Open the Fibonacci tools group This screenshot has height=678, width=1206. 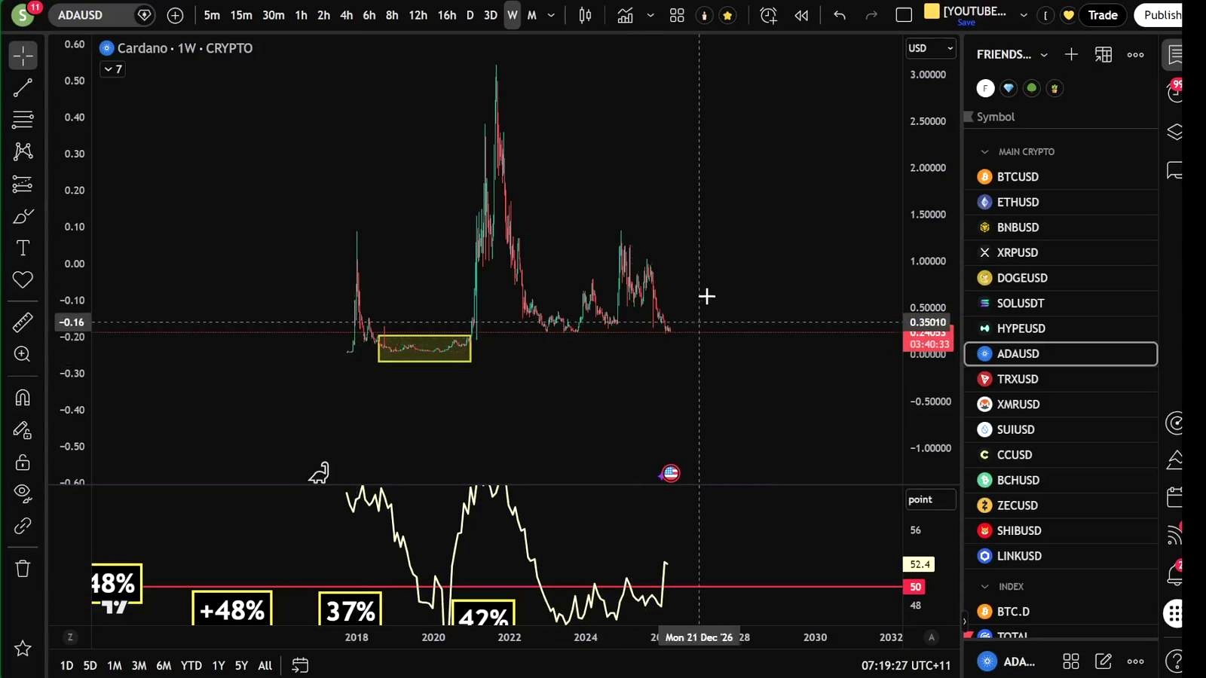[x=23, y=119]
